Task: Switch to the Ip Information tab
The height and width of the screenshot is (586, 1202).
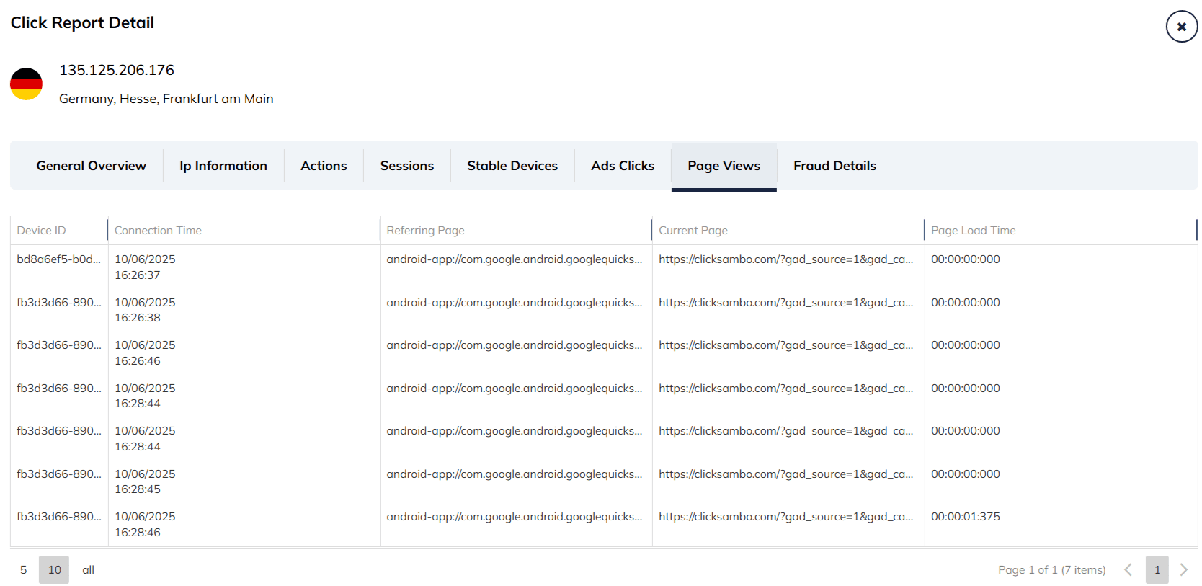Action: point(223,166)
